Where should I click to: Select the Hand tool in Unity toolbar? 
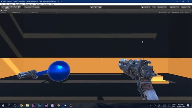pyautogui.click(x=3, y=7)
